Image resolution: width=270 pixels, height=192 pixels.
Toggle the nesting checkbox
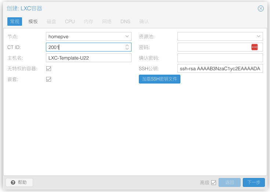tap(48, 79)
